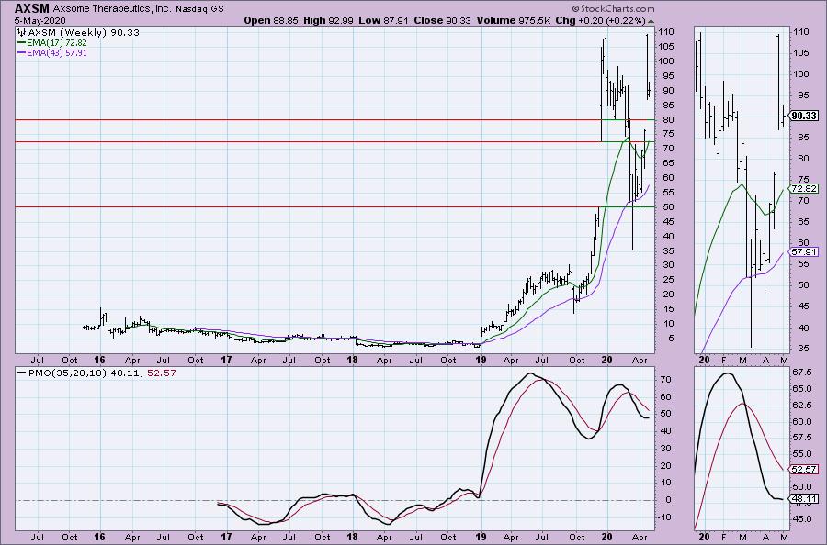Click the 57.91 EMA tag on the zoom panel axis
The image size is (827, 545).
coord(804,252)
